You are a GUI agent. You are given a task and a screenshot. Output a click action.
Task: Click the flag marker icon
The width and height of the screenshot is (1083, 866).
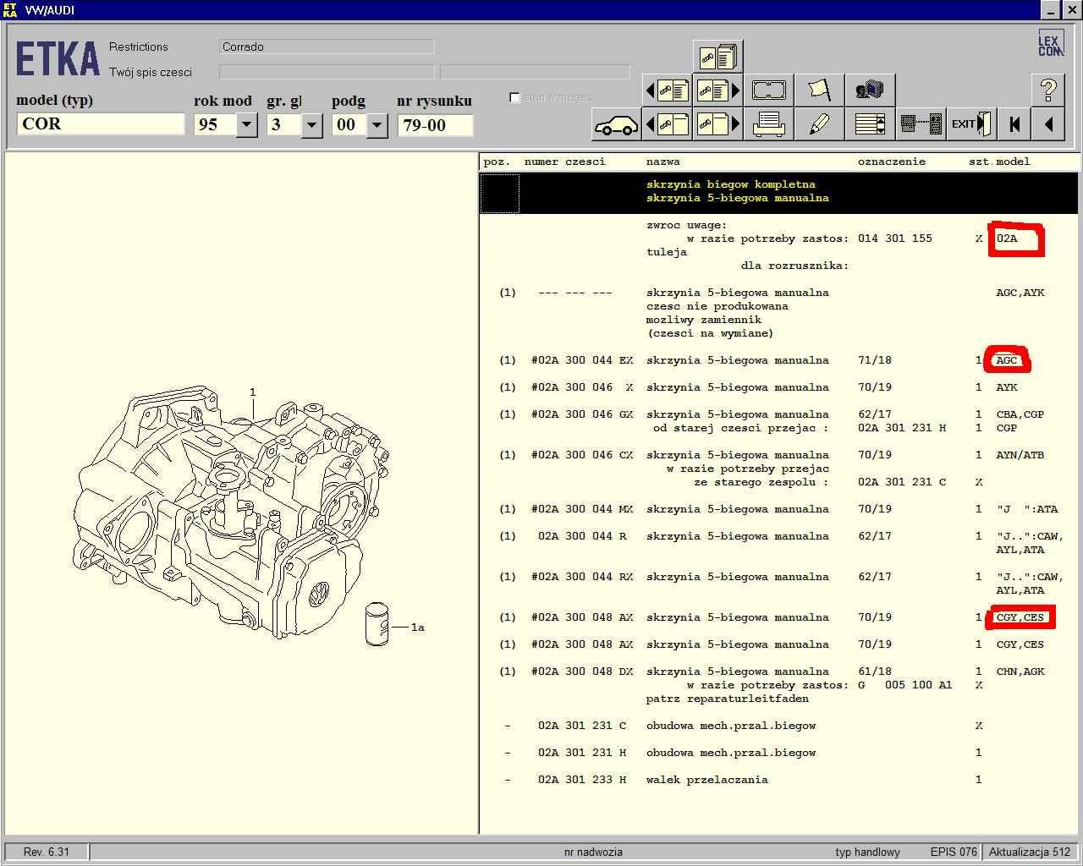click(819, 90)
